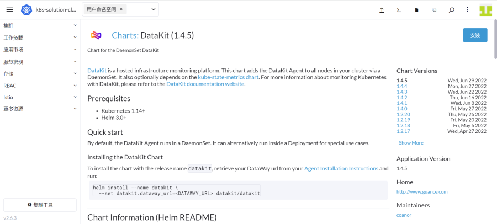497x224 pixels.
Task: Select chart version 1.2.17
Action: click(x=403, y=131)
